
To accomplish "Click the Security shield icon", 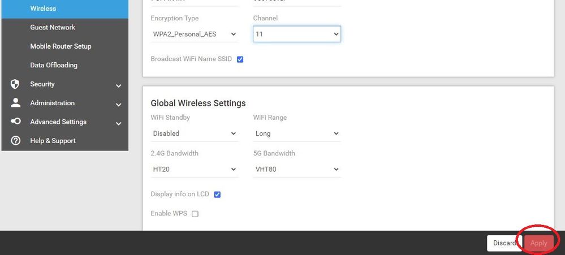I will [16, 84].
